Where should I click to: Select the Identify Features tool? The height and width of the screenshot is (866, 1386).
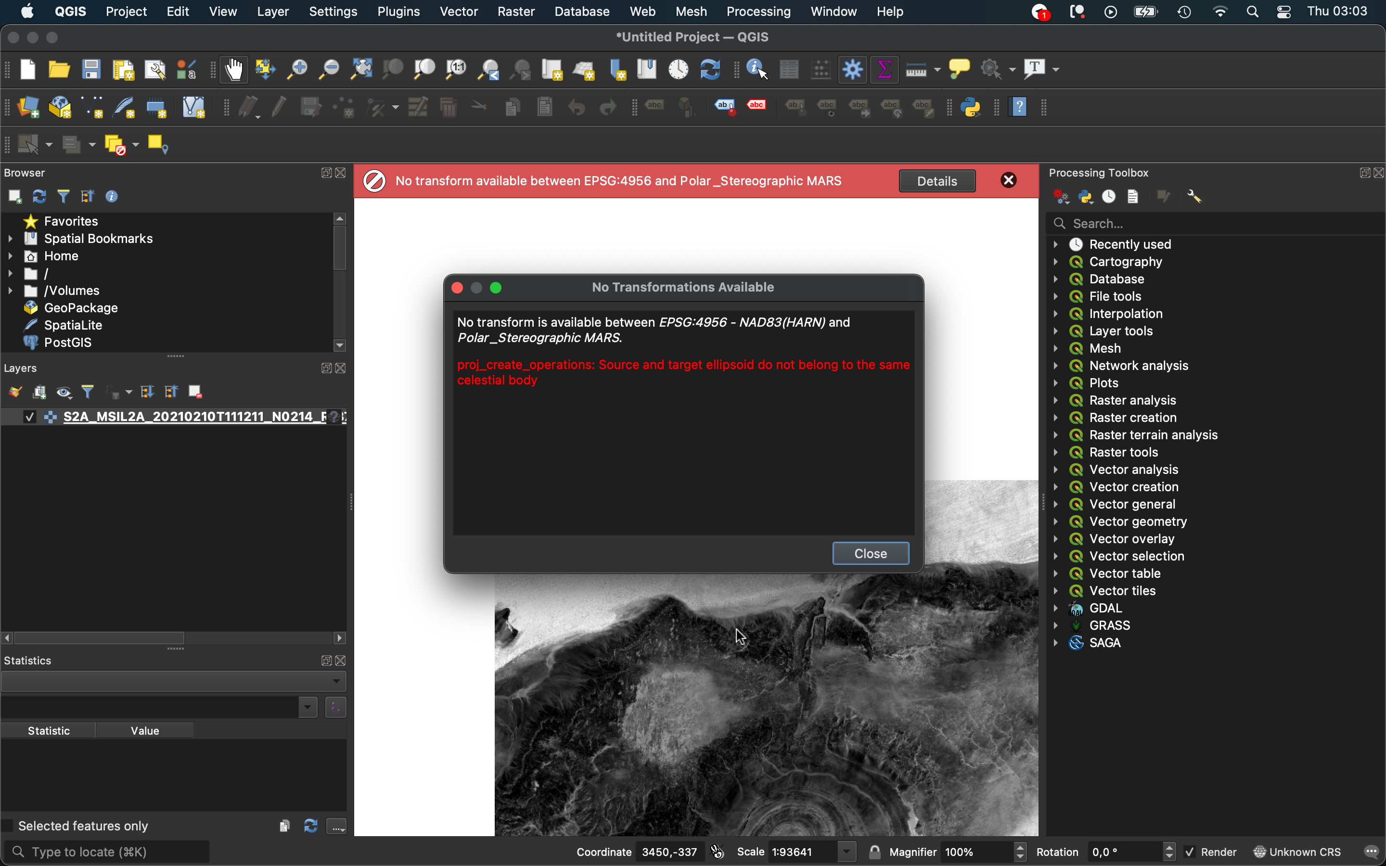tap(757, 70)
